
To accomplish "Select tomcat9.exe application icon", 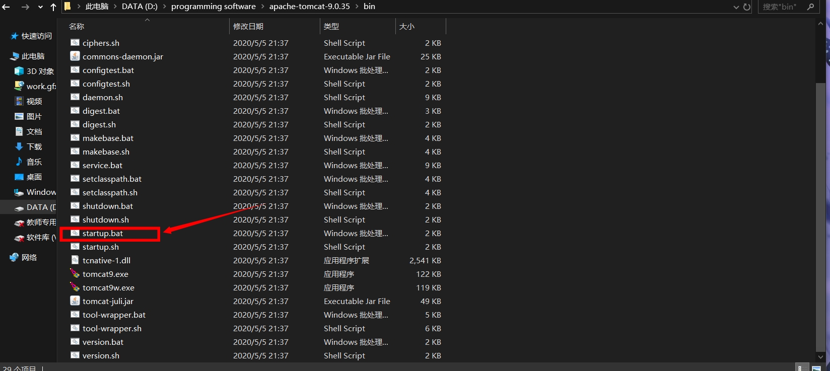I will point(75,274).
